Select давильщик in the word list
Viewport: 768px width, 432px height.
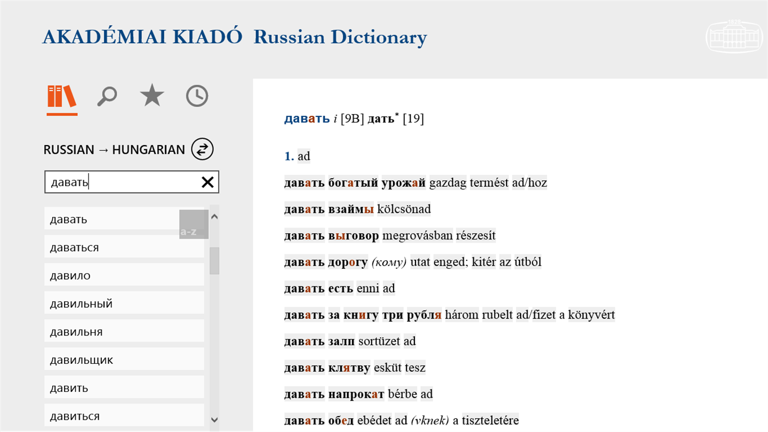click(x=124, y=360)
